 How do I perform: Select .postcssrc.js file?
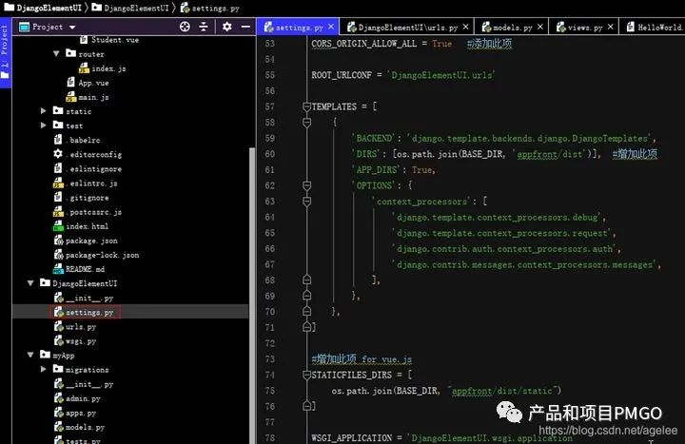coord(88,212)
